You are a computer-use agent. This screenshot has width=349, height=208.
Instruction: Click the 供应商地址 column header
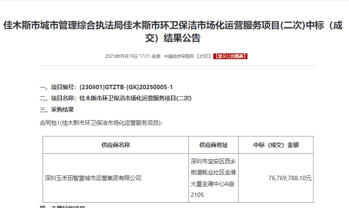pos(213,145)
